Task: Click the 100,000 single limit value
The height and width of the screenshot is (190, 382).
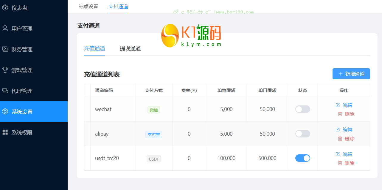Action: coord(226,158)
